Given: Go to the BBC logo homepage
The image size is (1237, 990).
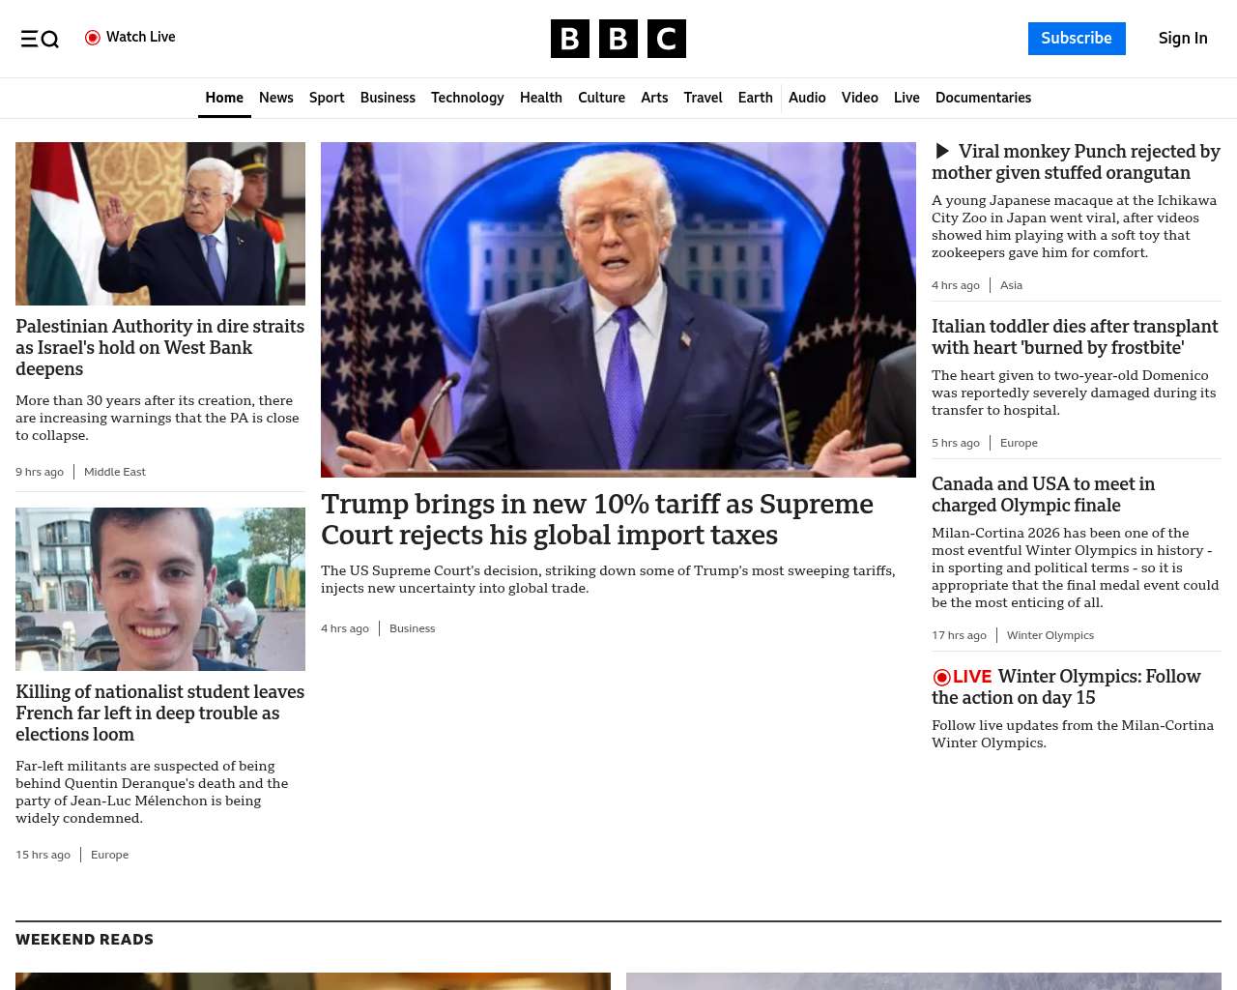Looking at the screenshot, I should (618, 39).
